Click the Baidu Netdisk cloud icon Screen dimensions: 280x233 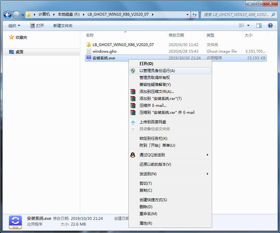pyautogui.click(x=133, y=122)
